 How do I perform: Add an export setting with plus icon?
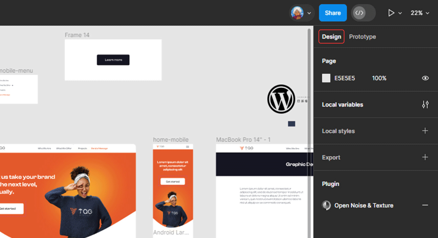425,157
